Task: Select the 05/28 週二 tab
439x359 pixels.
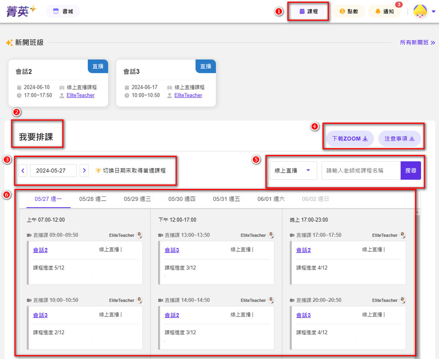Action: [x=93, y=199]
